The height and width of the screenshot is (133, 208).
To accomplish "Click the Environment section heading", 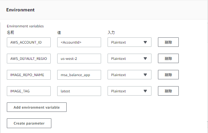I will click(20, 10).
